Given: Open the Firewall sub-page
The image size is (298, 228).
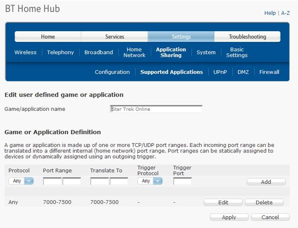Looking at the screenshot, I should click(x=269, y=72).
